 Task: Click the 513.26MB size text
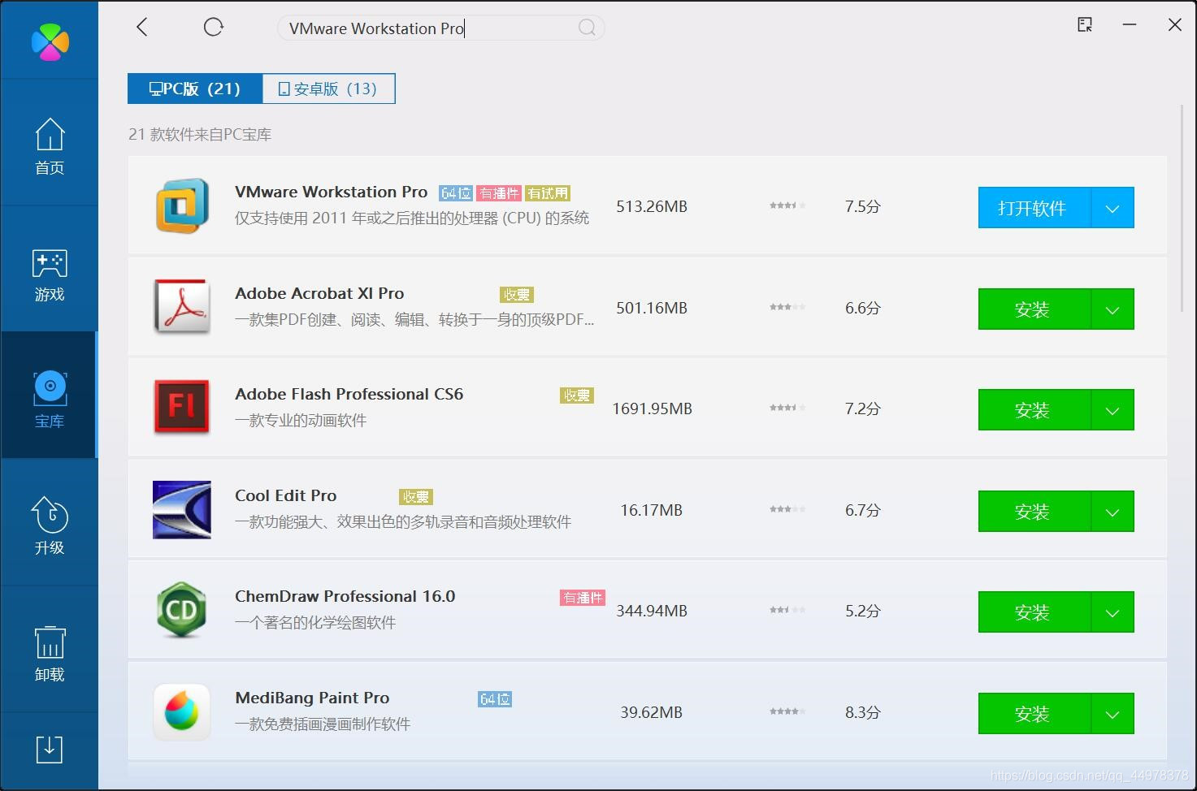pyautogui.click(x=652, y=206)
